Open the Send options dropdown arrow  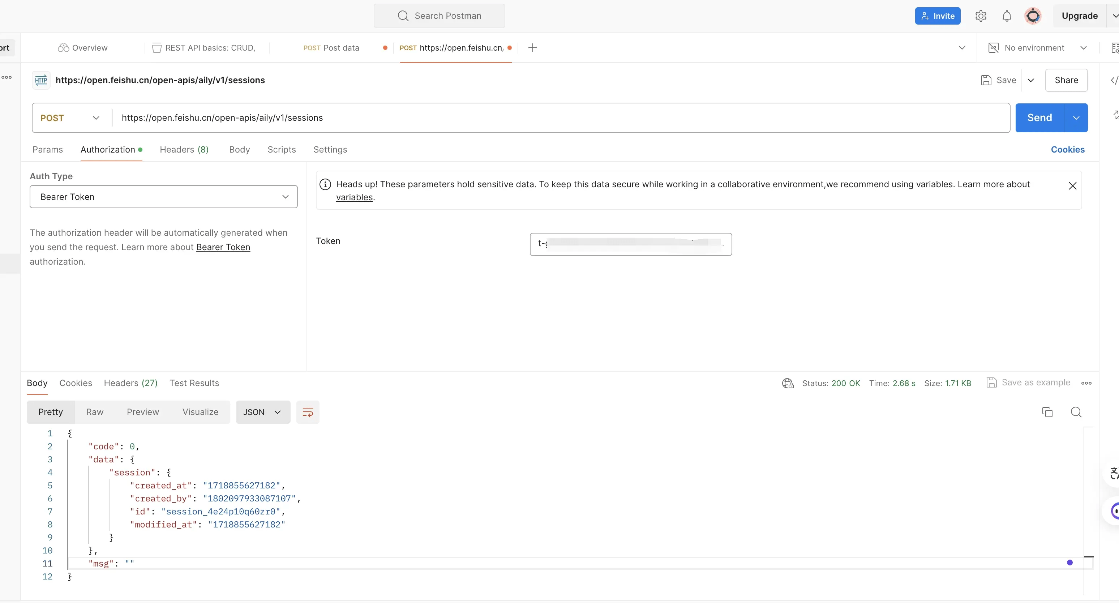(x=1076, y=118)
